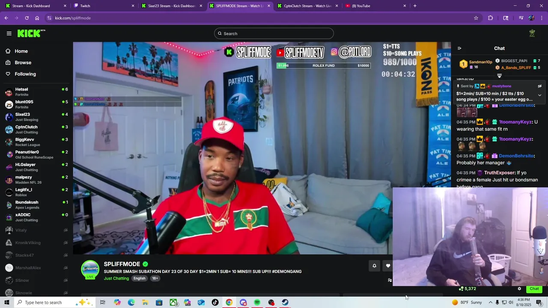
Task: Open Spotify from the taskbar
Action: pos(257,302)
